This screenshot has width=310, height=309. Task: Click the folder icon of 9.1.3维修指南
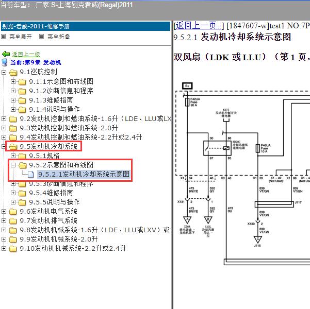[x=22, y=100]
